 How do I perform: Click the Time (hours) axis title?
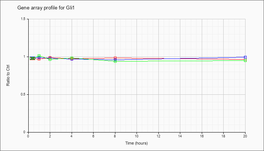click(137, 143)
